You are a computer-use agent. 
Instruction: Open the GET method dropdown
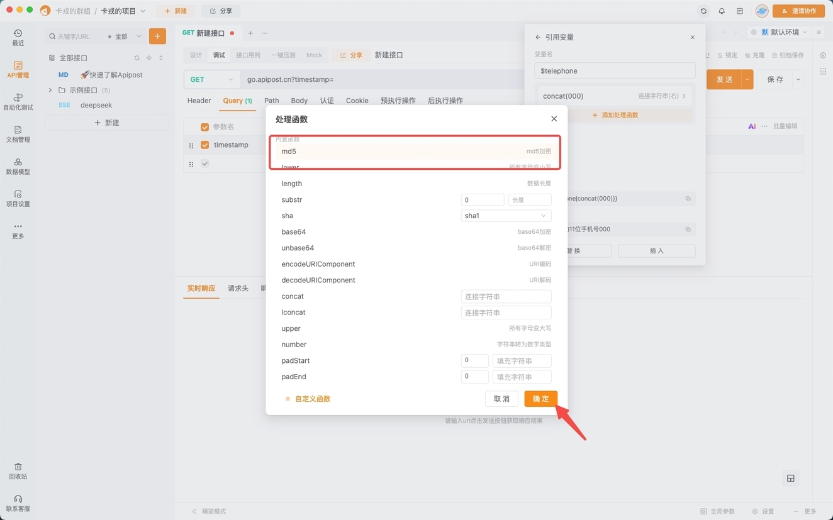pos(211,79)
